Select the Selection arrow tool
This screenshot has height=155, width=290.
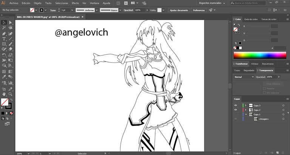pos(4,22)
